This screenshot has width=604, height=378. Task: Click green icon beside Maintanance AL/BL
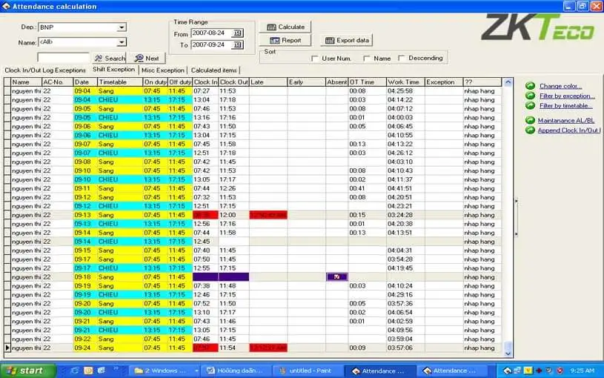pos(530,120)
